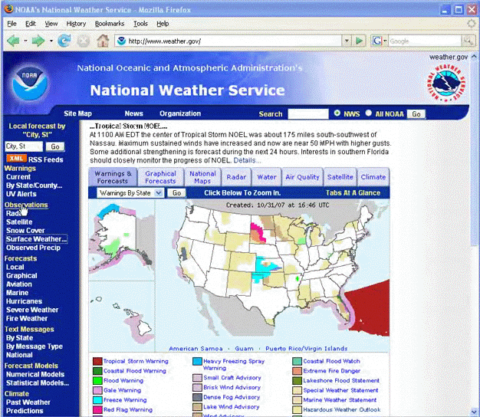Click Go button next to the NWS search field

(416, 113)
